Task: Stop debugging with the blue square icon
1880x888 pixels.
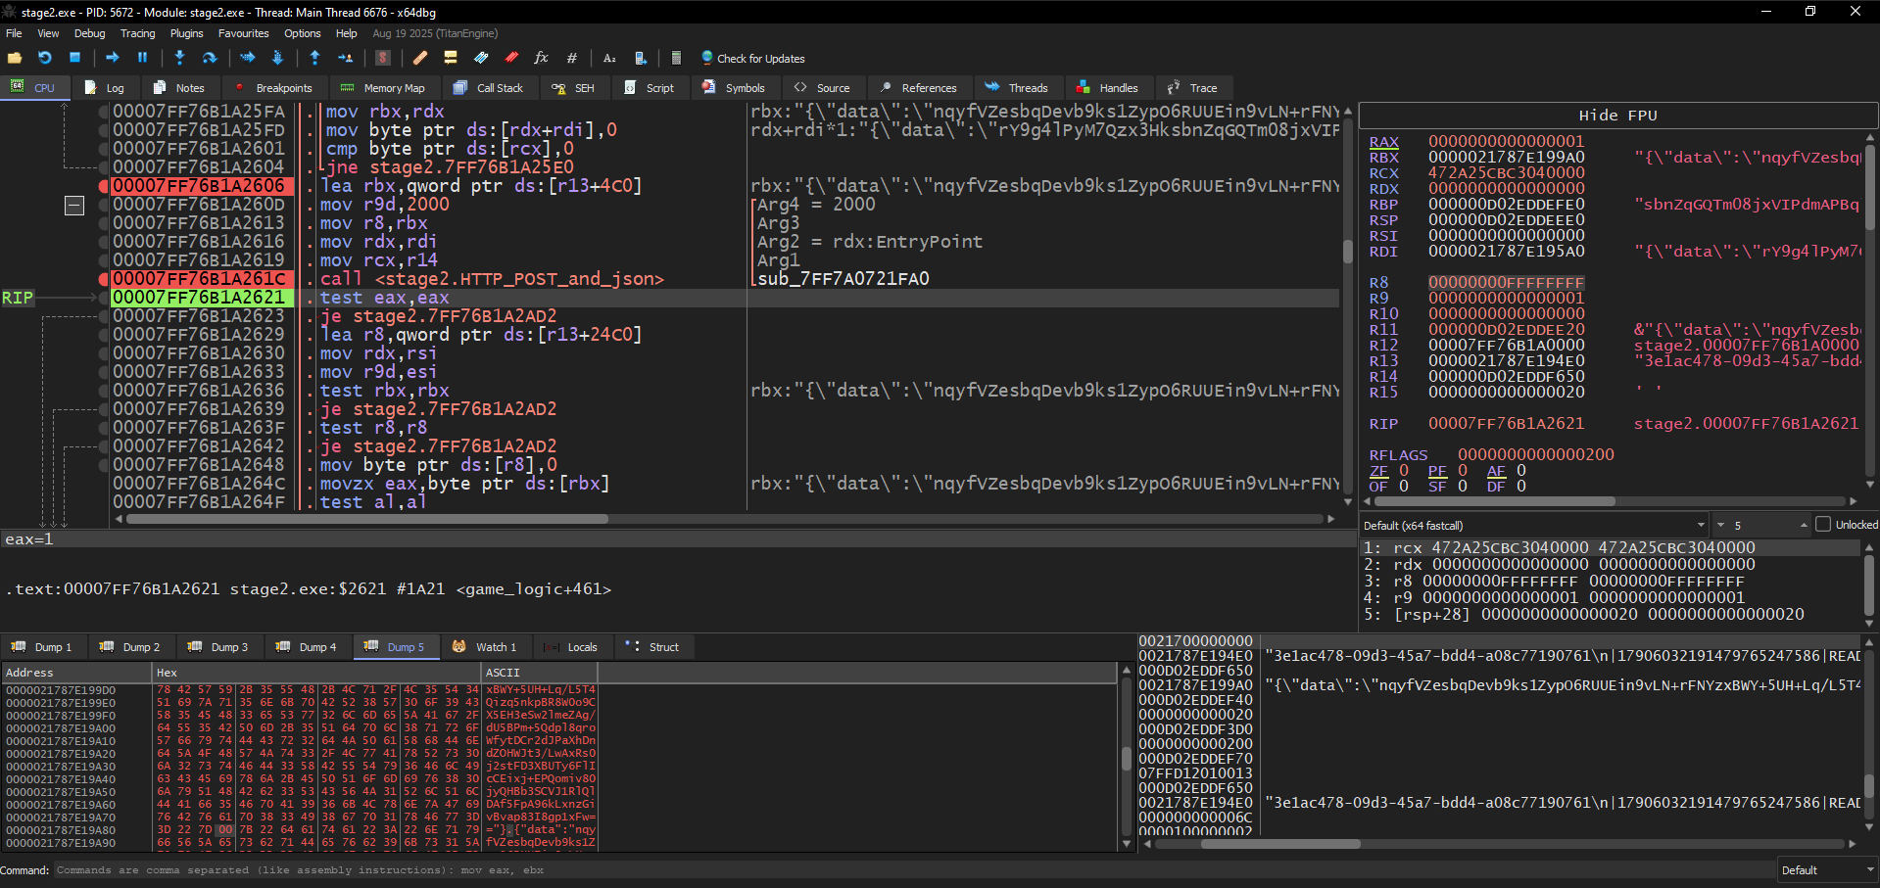Action: [74, 58]
